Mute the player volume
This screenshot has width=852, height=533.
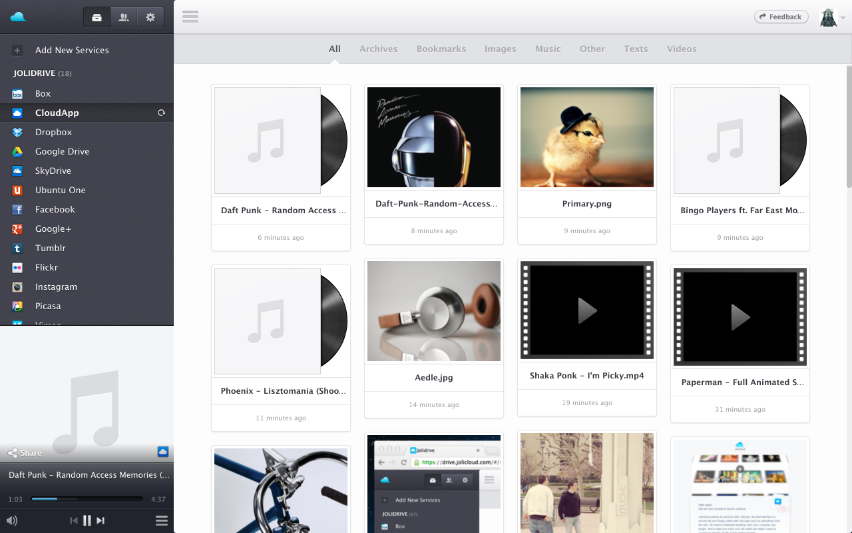tap(12, 520)
